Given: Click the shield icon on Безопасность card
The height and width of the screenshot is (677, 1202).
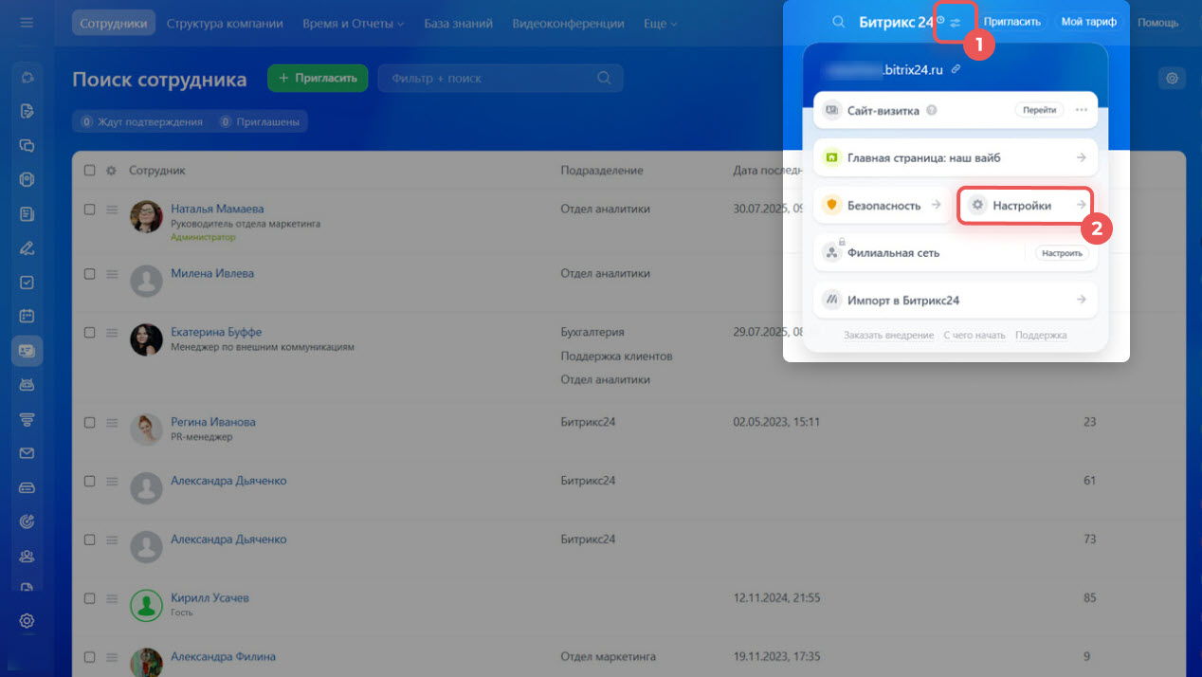Looking at the screenshot, I should [x=831, y=205].
